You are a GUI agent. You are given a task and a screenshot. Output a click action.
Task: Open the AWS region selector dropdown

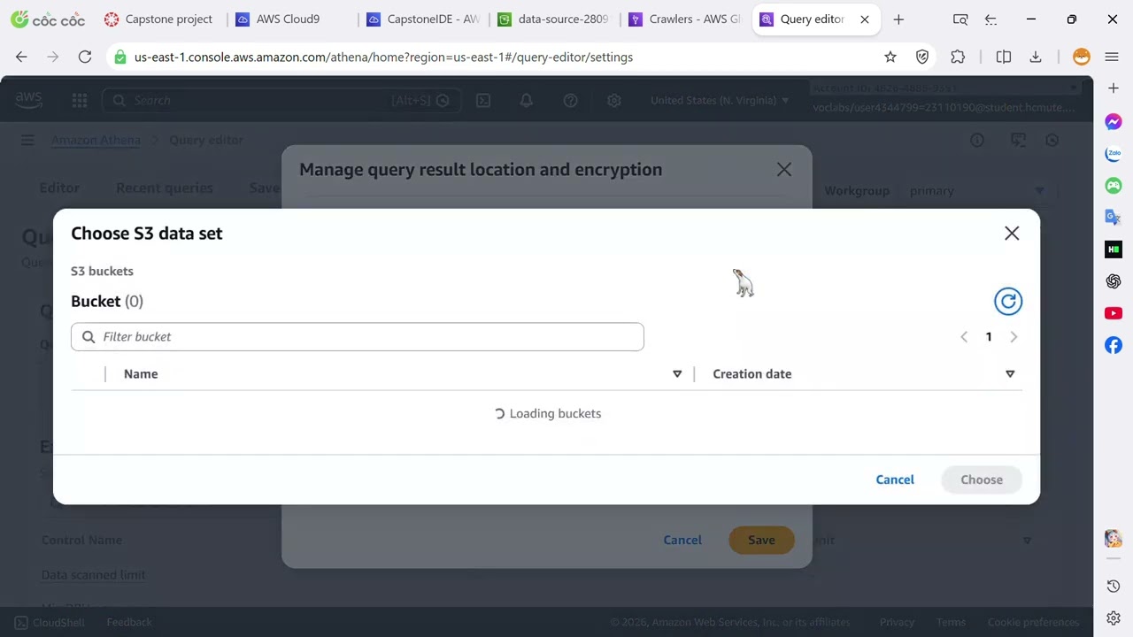coord(720,101)
